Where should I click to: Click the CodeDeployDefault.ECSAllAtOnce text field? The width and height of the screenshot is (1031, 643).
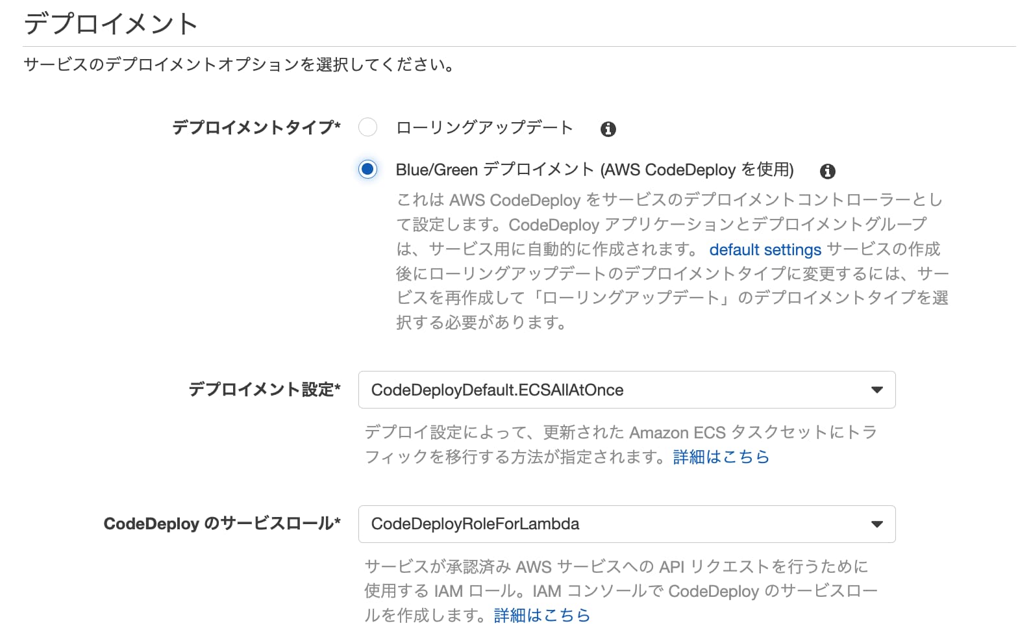584,390
